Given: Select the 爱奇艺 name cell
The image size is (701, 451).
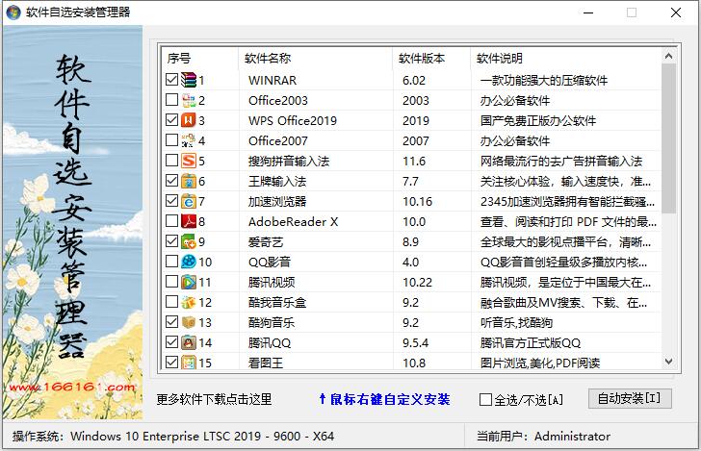Looking at the screenshot, I should tap(266, 242).
